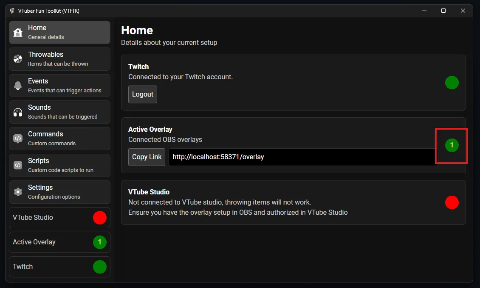Click the Commands speech bubble icon
480x288 pixels.
pos(18,138)
